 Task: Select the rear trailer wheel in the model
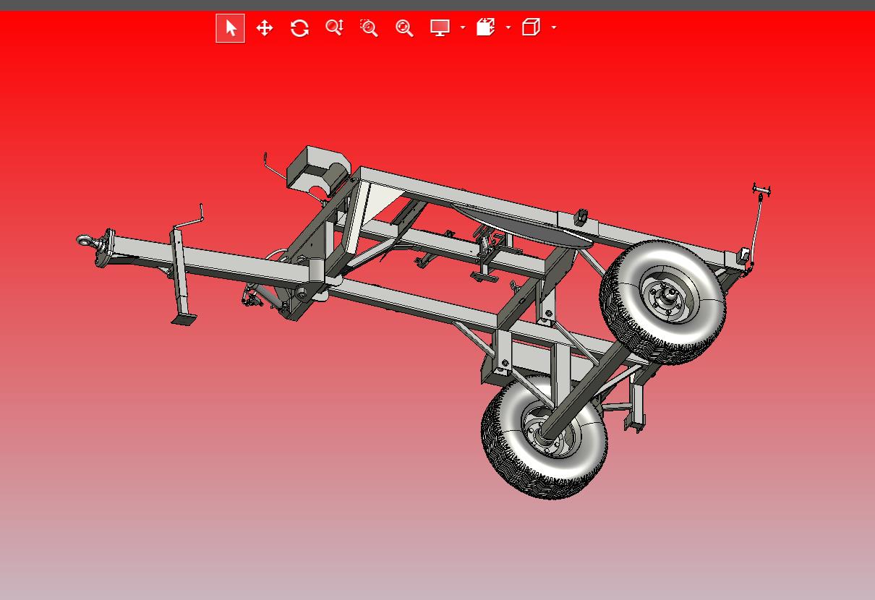point(662,302)
